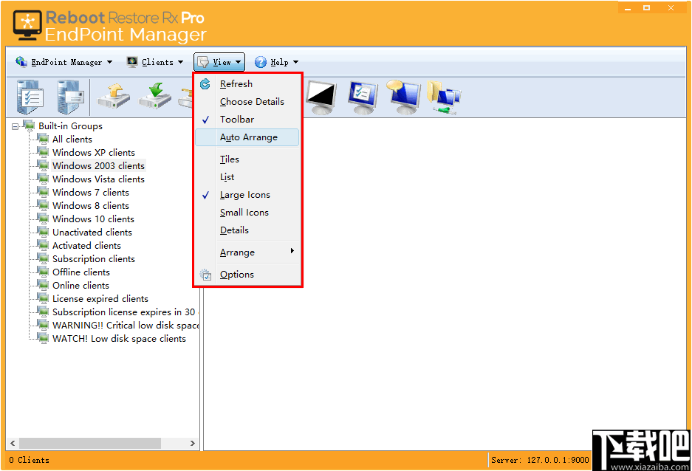
Task: Click the icon beside All clients
Action: click(43, 139)
